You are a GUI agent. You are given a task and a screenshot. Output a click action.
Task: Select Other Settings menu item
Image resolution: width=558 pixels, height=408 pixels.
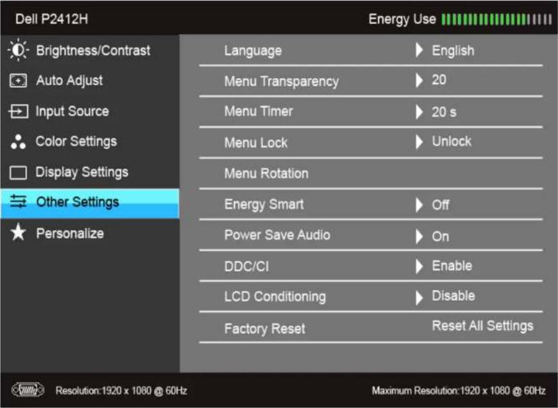pyautogui.click(x=90, y=203)
